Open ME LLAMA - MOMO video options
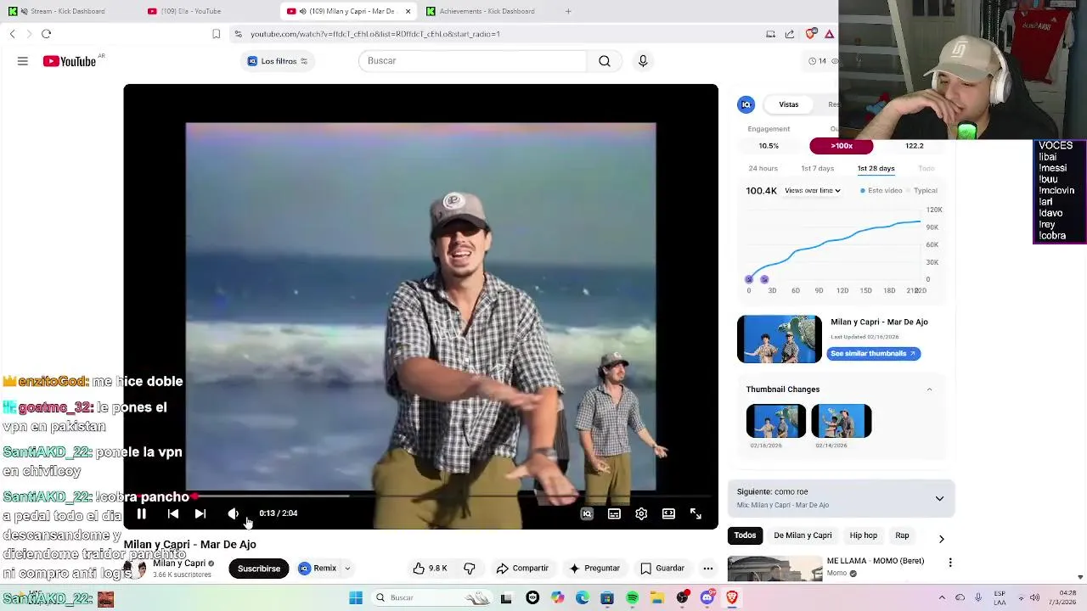This screenshot has width=1087, height=611. [x=950, y=563]
